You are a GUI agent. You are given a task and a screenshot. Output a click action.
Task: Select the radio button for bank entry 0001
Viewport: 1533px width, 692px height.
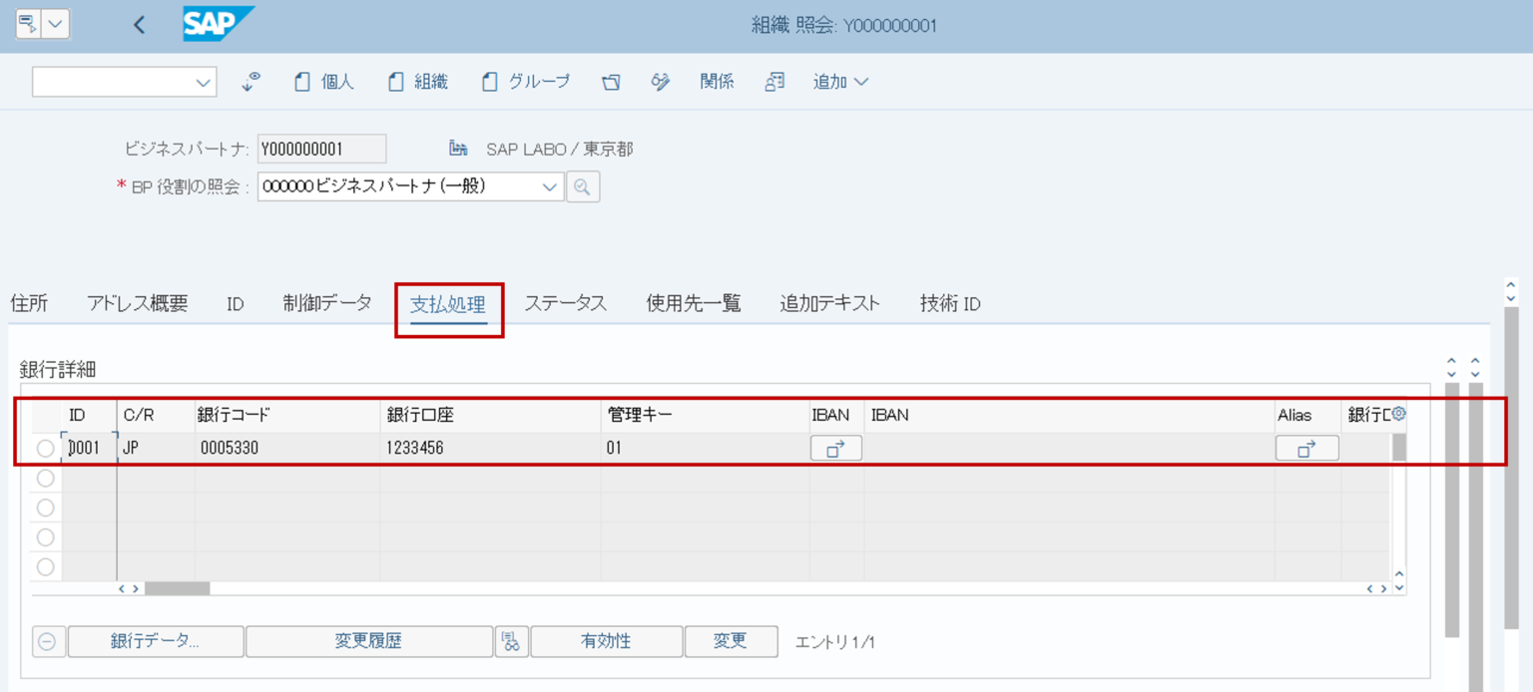click(44, 448)
